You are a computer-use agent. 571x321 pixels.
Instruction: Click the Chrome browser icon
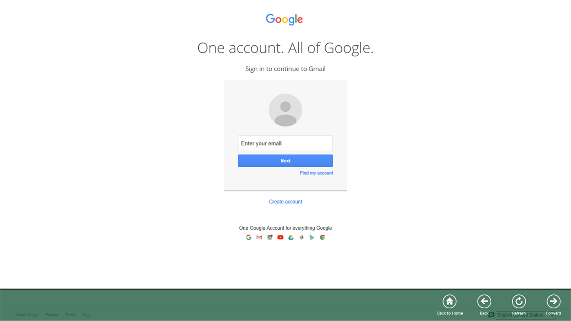pyautogui.click(x=323, y=237)
